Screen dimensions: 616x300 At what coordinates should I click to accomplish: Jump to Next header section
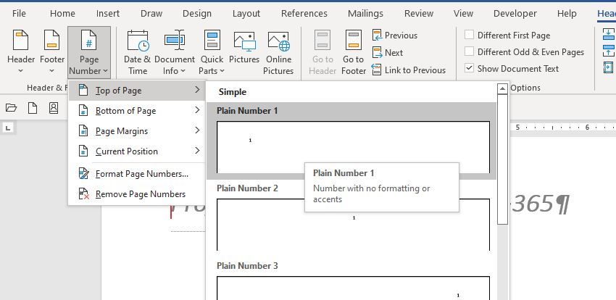[388, 53]
